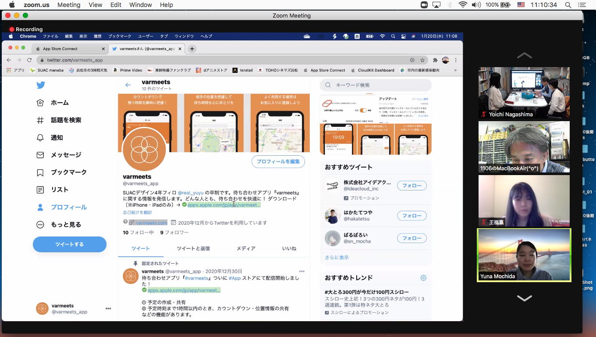Click the ツイートする button
Screen dimensions: 596x337
coord(70,244)
